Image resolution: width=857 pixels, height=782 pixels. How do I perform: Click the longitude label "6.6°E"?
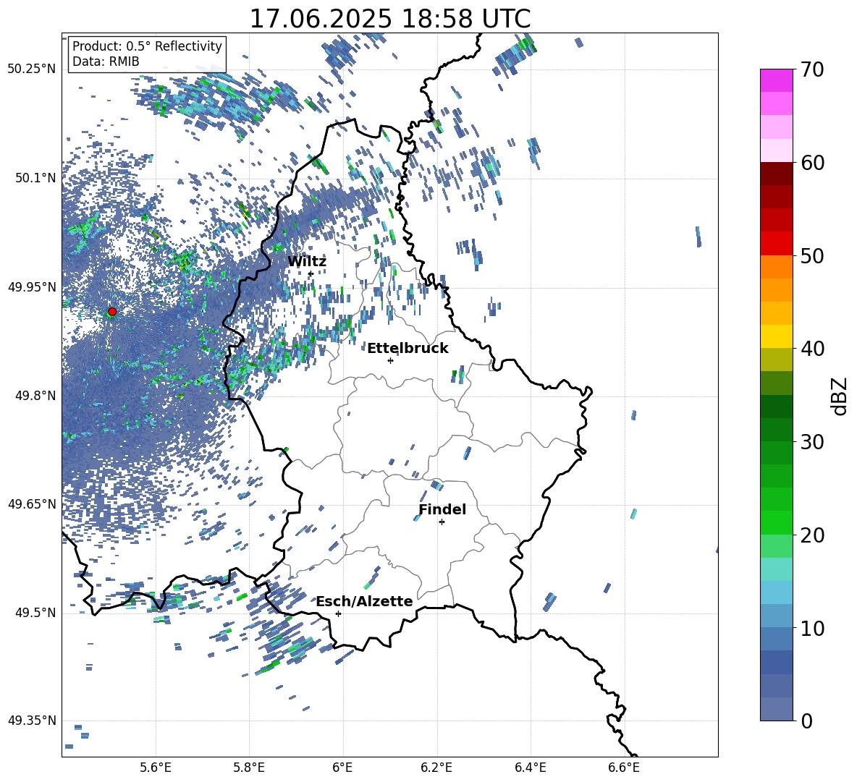(x=624, y=768)
